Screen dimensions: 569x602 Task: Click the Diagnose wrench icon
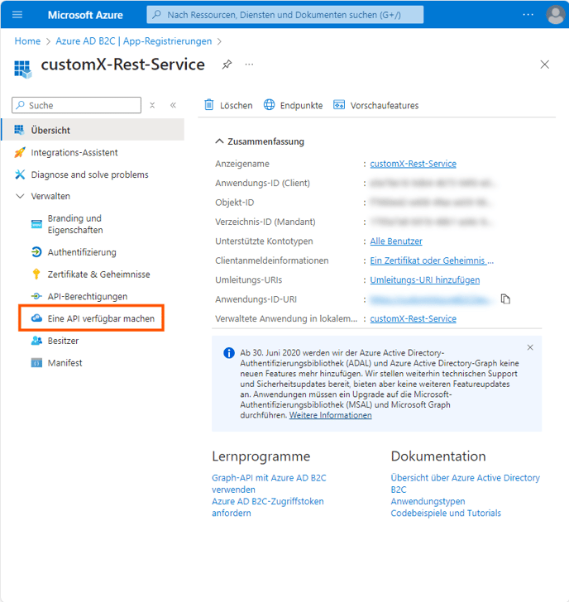point(20,174)
